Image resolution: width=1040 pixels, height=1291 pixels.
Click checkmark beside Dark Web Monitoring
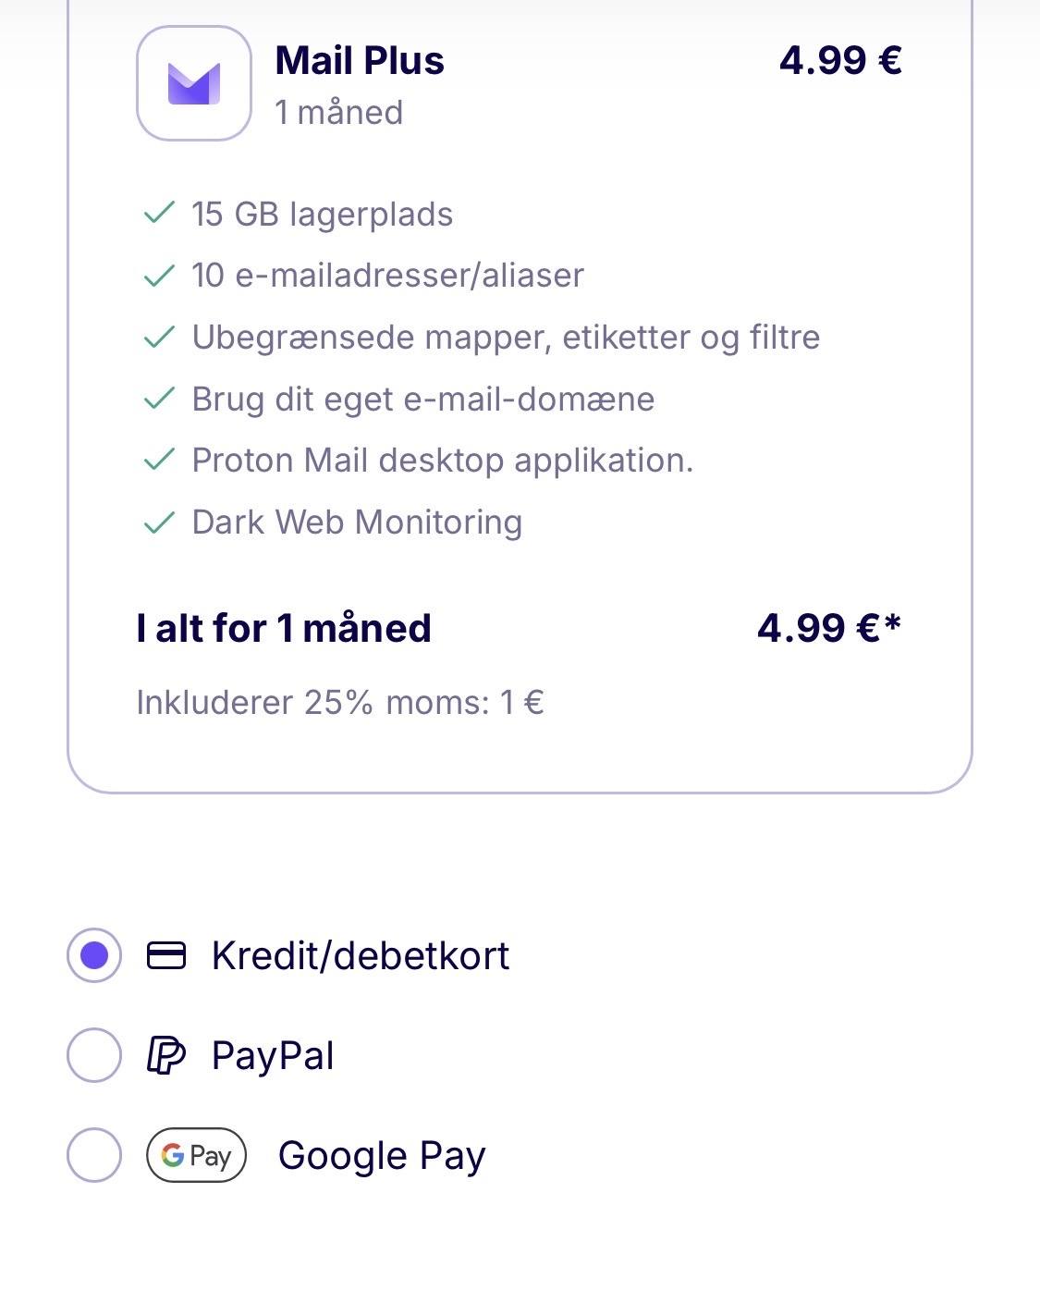159,523
